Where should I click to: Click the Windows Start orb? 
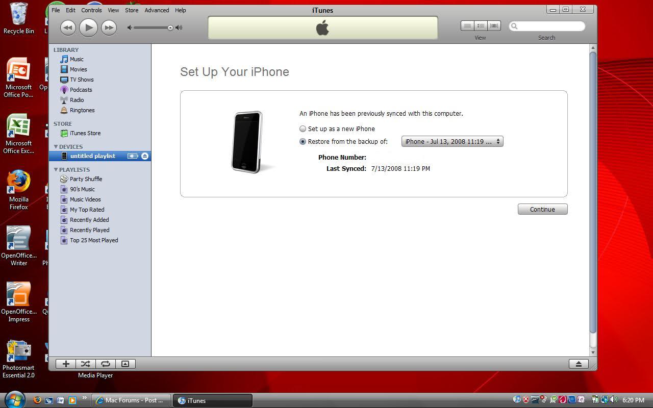click(x=14, y=399)
